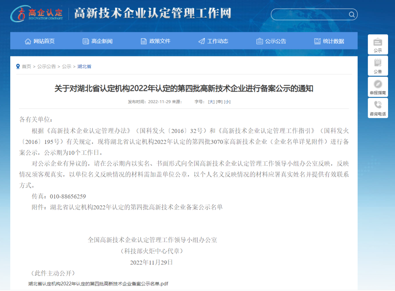Open the 政策文件 navigation menu
395x291 pixels.
[x=156, y=41]
